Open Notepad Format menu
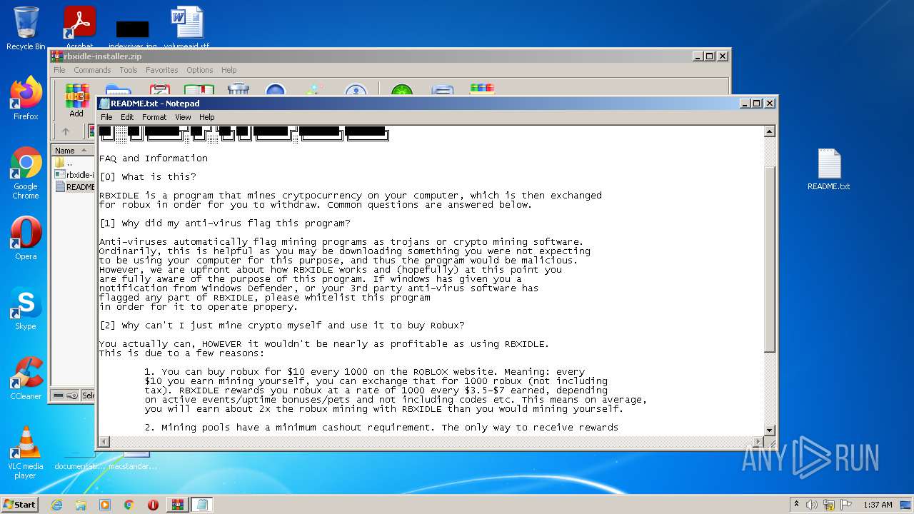Screen dimensions: 914x514 tap(154, 117)
